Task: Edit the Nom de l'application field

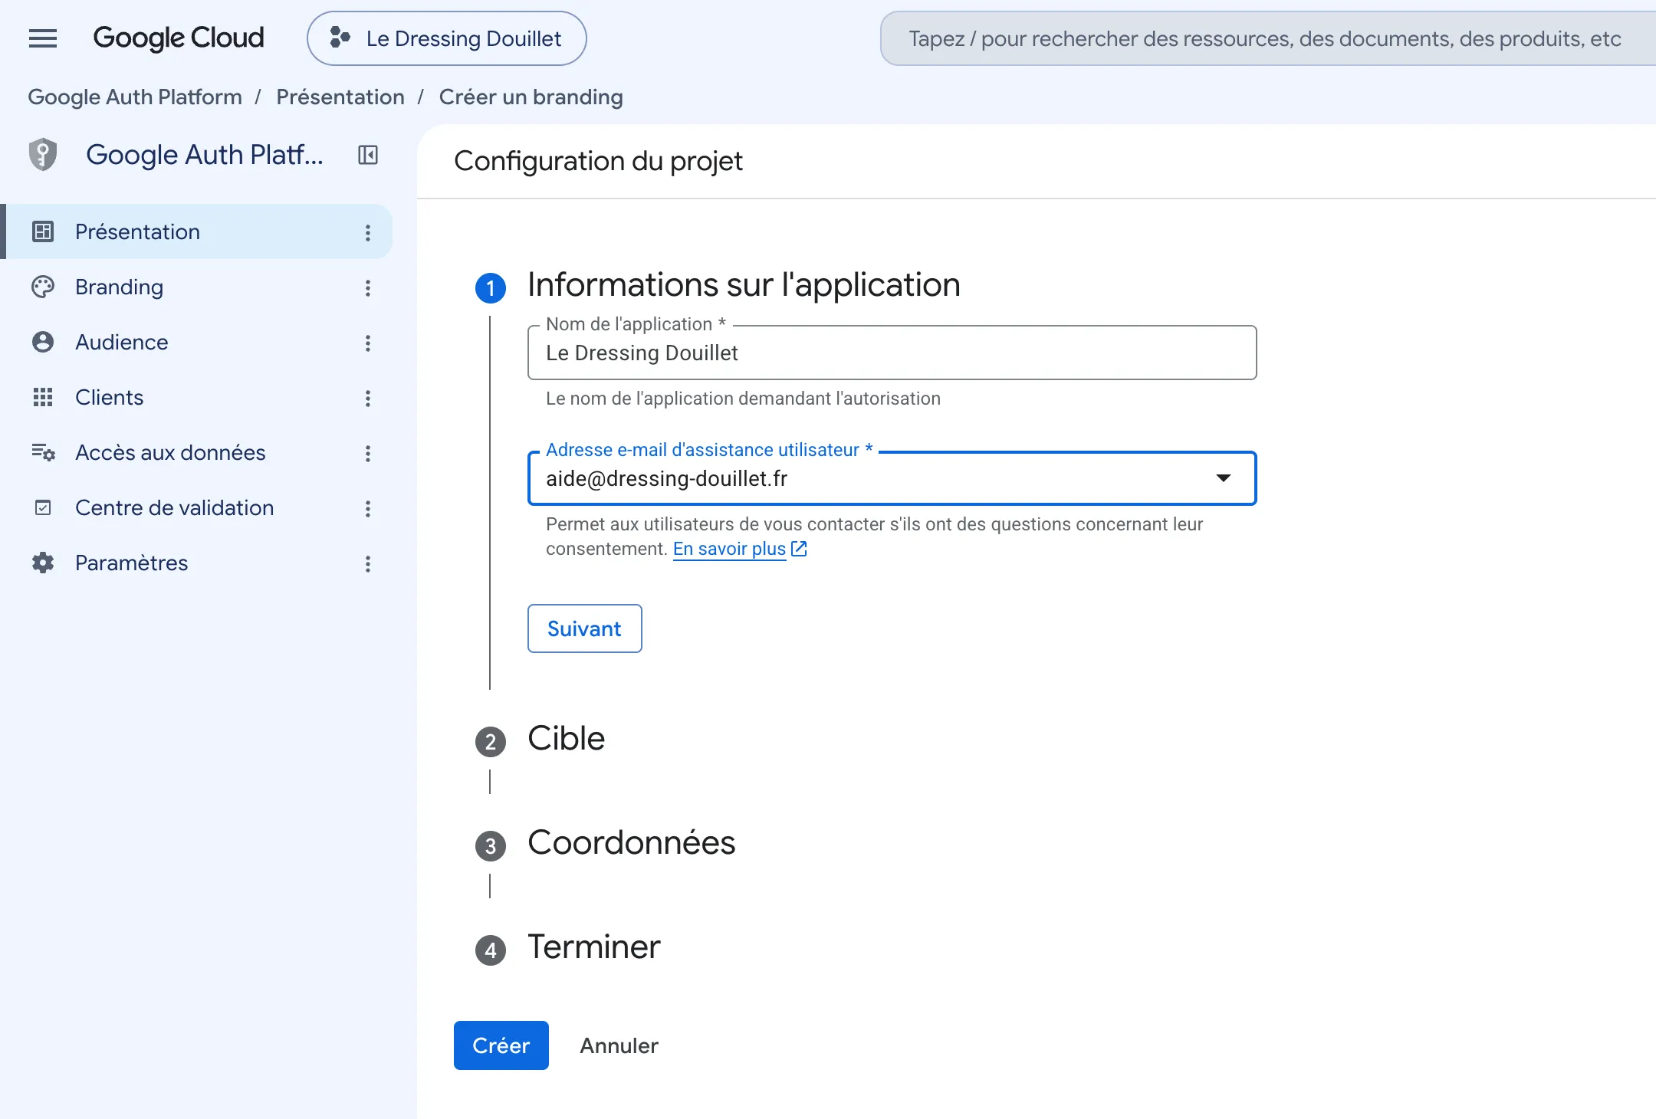Action: (x=892, y=353)
